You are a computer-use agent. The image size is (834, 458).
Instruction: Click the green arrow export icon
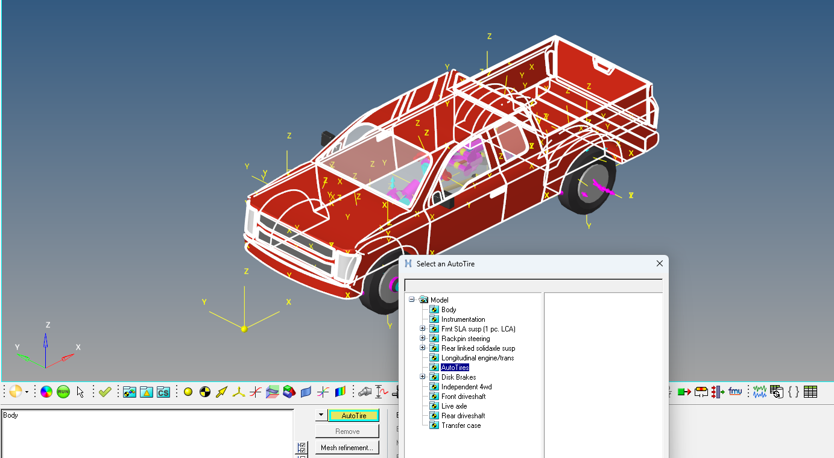(685, 392)
